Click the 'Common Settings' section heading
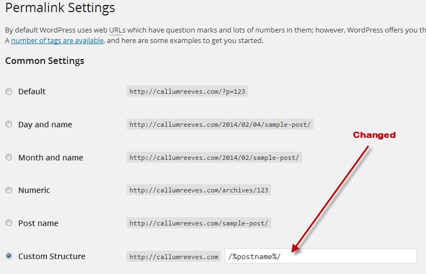426x274 pixels. coord(45,61)
